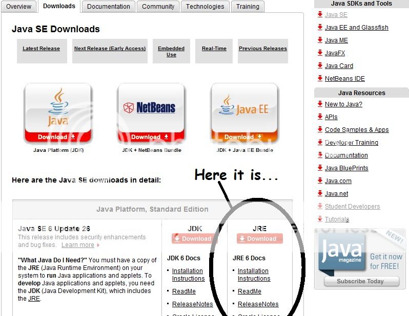This screenshot has width=409, height=316.
Task: Click the Subscribe Today button
Action: tap(361, 281)
